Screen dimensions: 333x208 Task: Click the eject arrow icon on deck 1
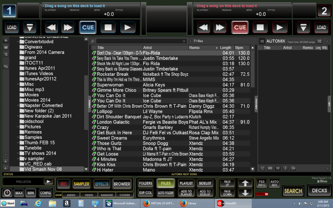point(30,27)
